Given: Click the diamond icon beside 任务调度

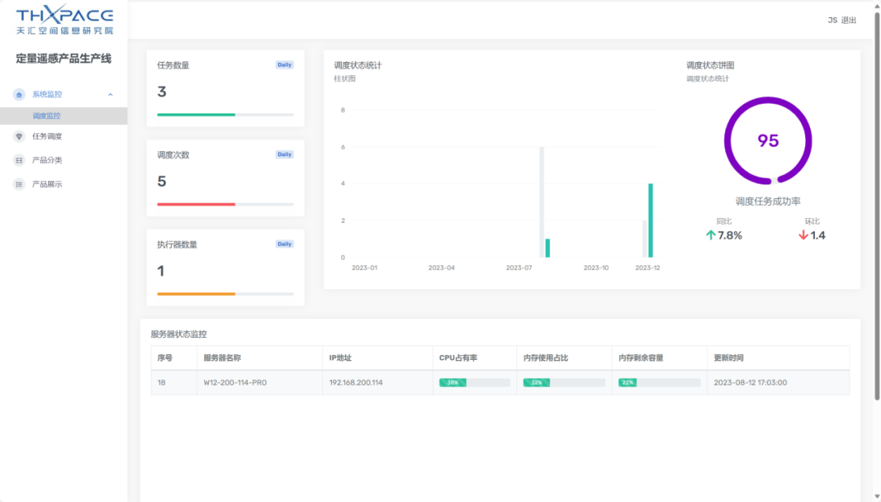Looking at the screenshot, I should [19, 136].
